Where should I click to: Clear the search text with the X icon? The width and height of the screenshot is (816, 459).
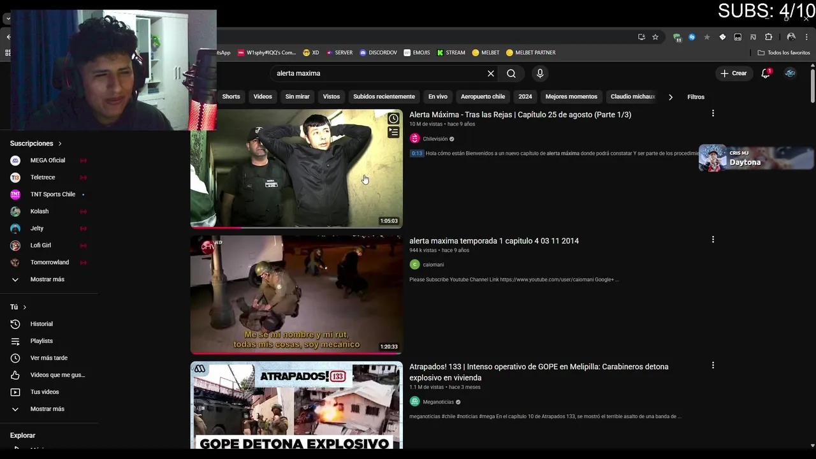tap(491, 73)
